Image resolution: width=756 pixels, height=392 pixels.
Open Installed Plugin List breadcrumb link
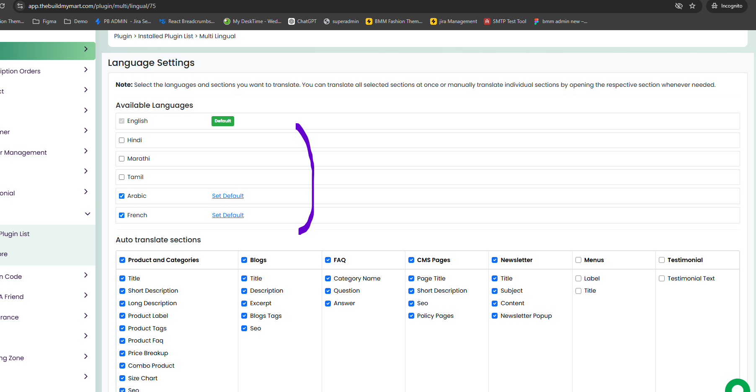[165, 36]
